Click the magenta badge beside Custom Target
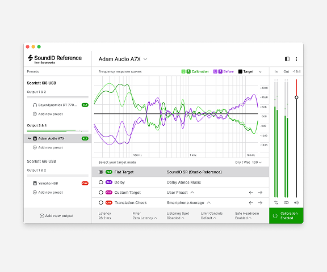The height and width of the screenshot is (272, 327). 109,193
